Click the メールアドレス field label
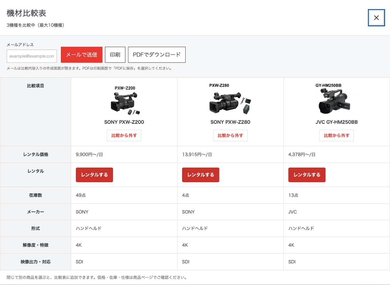Viewport: 390px width, 285px height. pyautogui.click(x=20, y=45)
